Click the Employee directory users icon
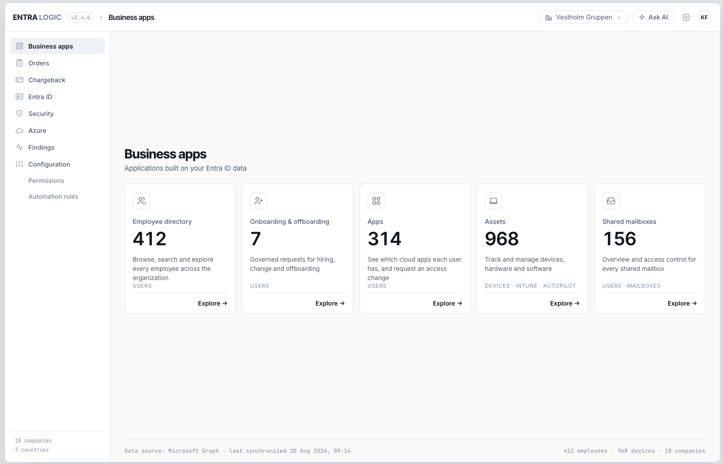The width and height of the screenshot is (723, 464). [142, 201]
